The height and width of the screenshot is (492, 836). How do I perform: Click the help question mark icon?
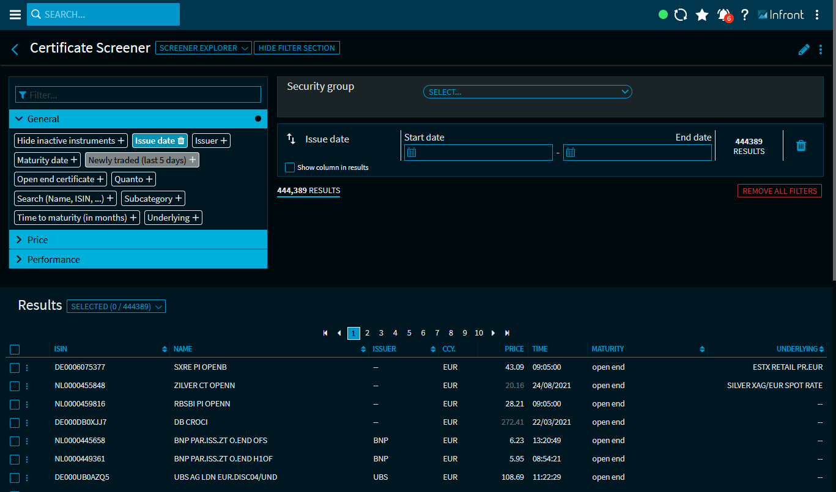(x=744, y=15)
